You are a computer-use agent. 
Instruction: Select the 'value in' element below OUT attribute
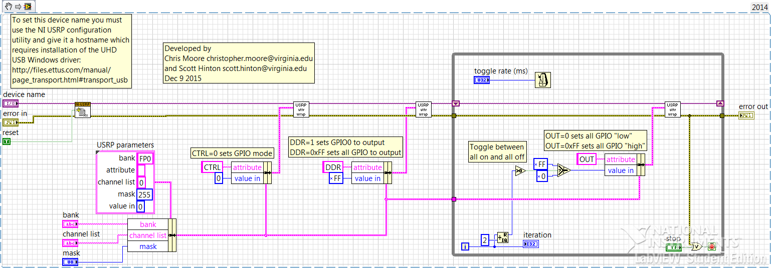tap(621, 170)
